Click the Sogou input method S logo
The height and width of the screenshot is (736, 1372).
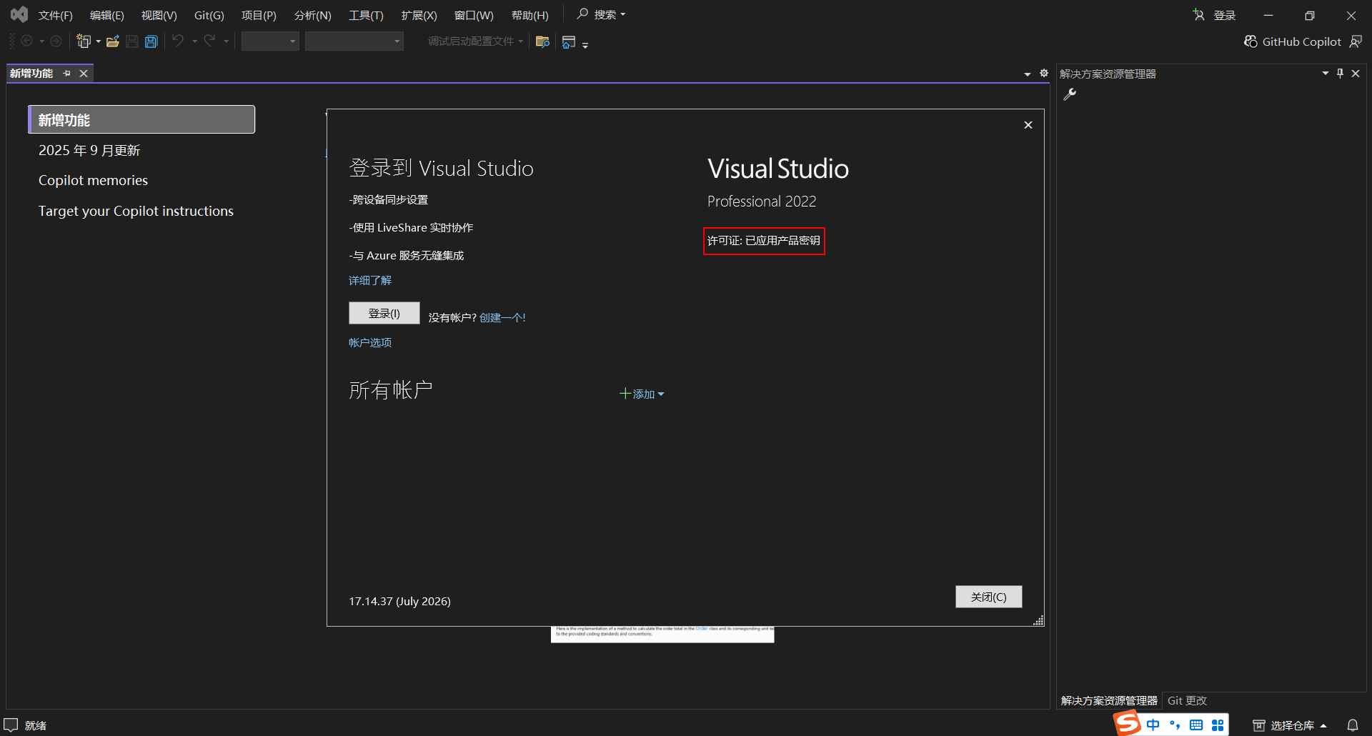point(1128,724)
